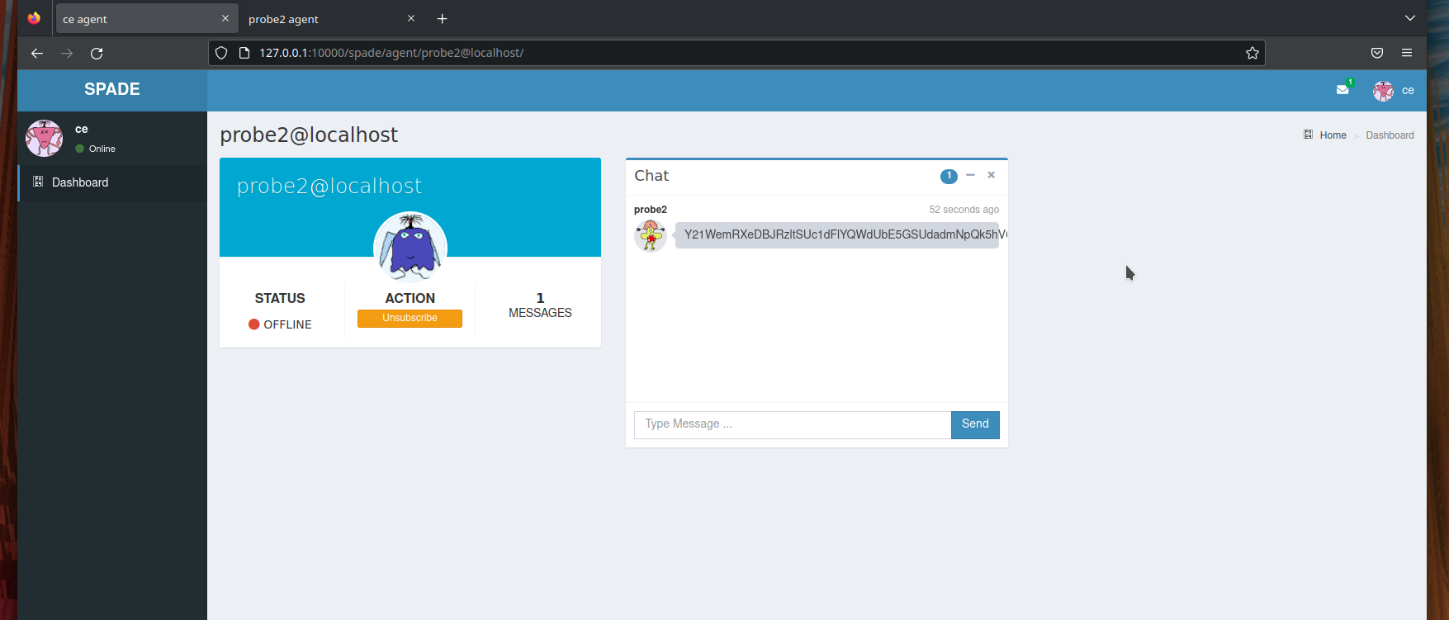Open the list all tabs dropdown
Image resolution: width=1449 pixels, height=620 pixels.
coord(1410,18)
